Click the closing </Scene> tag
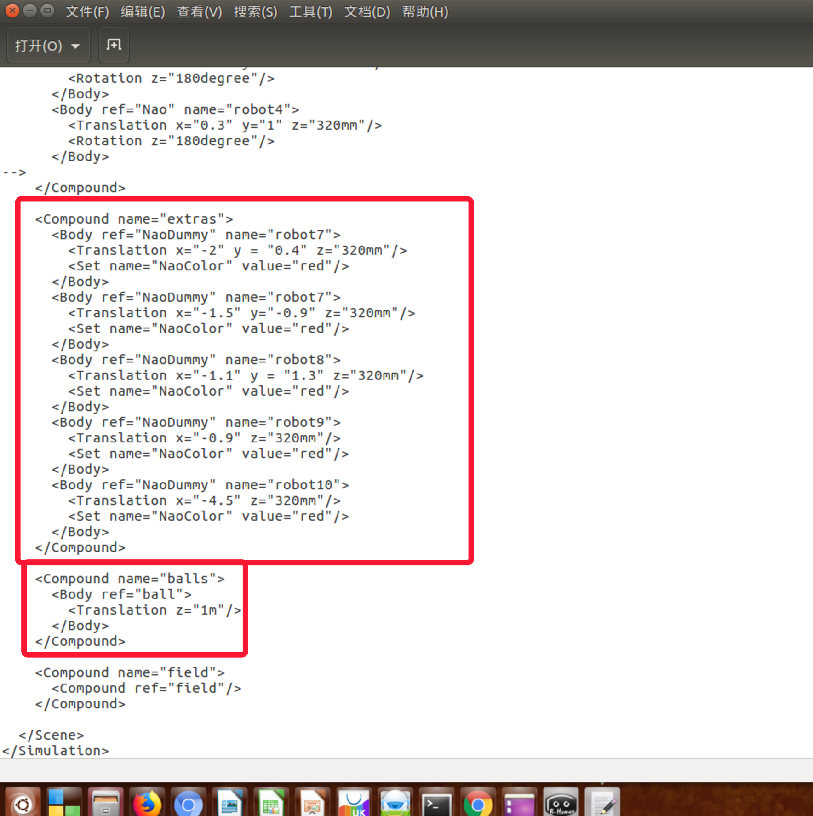813x816 pixels. coord(52,735)
